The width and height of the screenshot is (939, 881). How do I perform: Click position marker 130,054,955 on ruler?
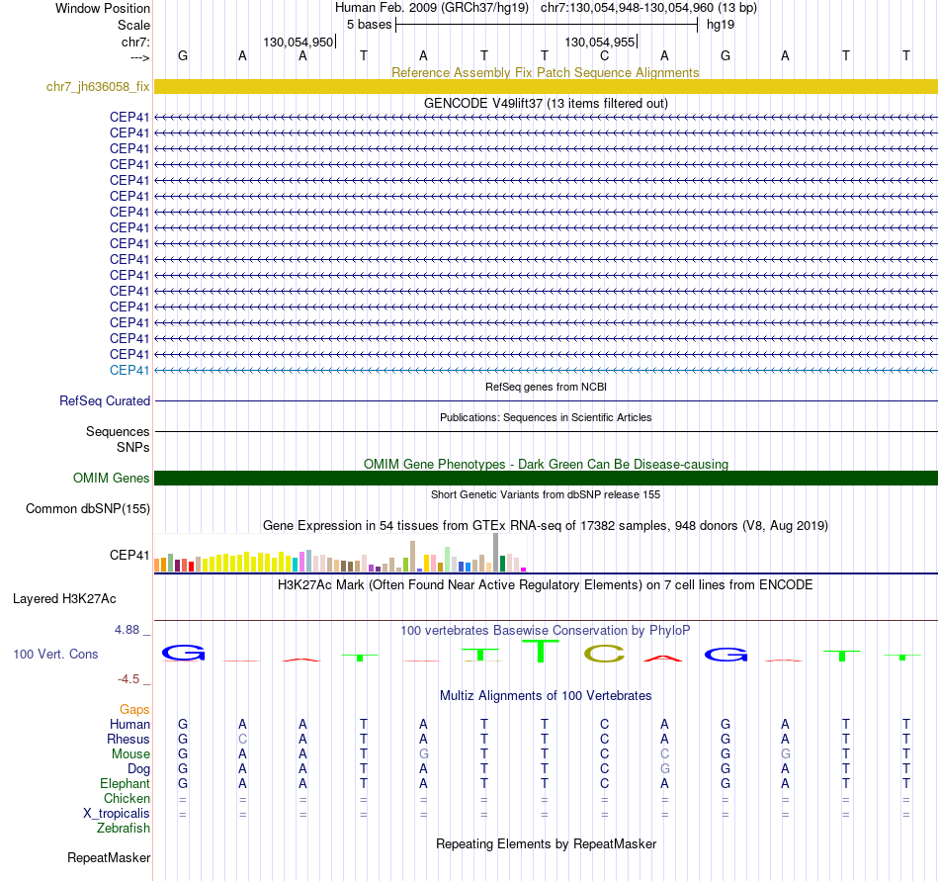[x=599, y=42]
